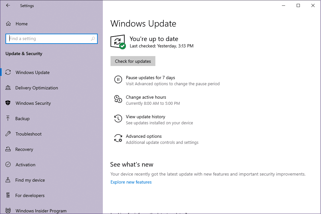This screenshot has width=321, height=214.
Task: Minimize the Settings window
Action: tap(284, 5)
